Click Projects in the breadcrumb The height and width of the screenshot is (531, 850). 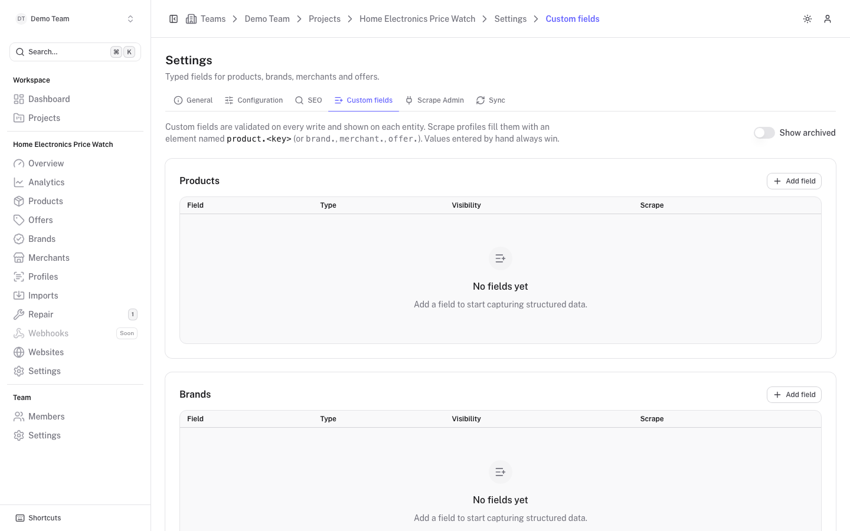pyautogui.click(x=325, y=19)
